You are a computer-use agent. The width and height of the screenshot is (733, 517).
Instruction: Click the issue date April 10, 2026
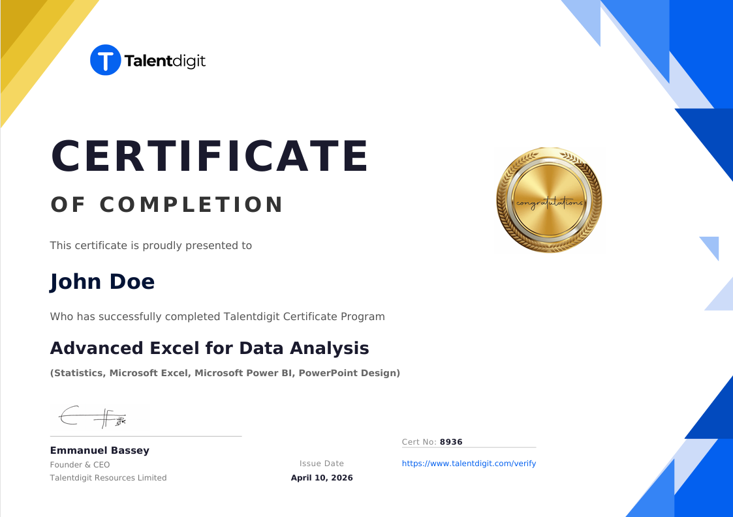coord(322,478)
